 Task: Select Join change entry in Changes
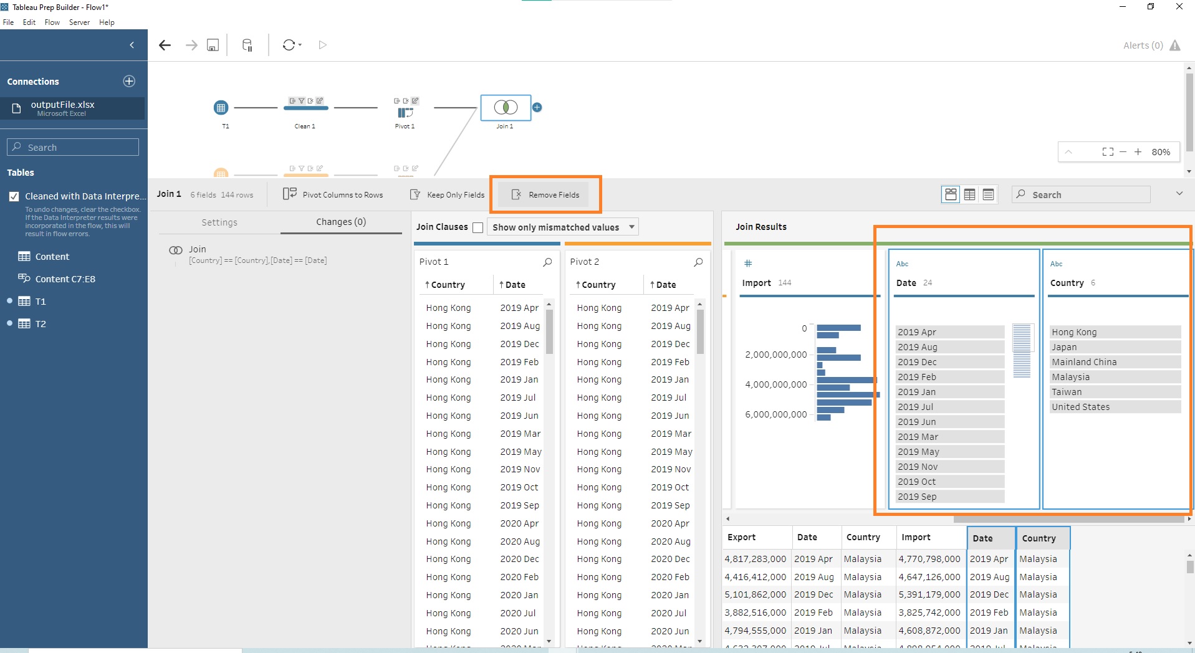point(249,254)
